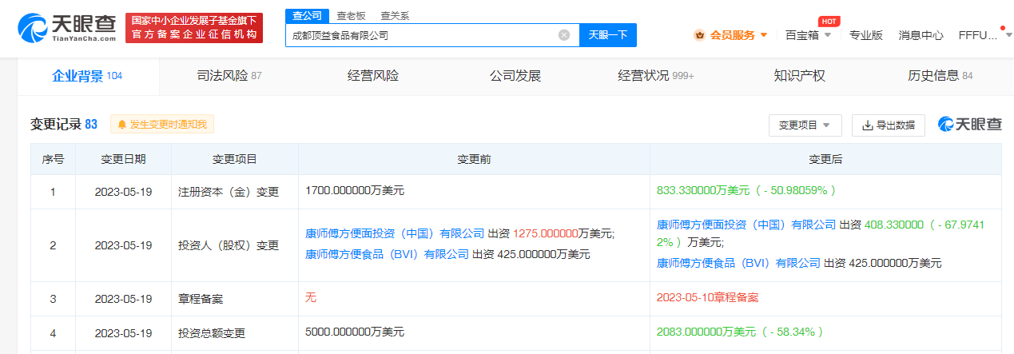Click the 序号 column header
The image size is (1014, 354).
tap(53, 159)
